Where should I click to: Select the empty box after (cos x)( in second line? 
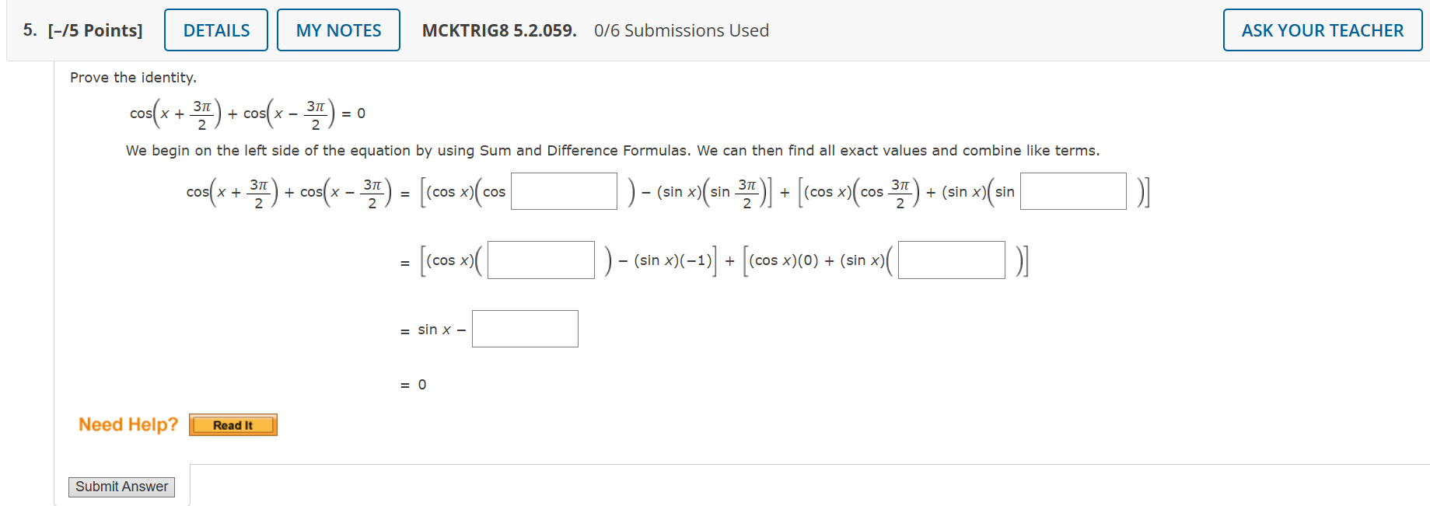click(x=540, y=260)
